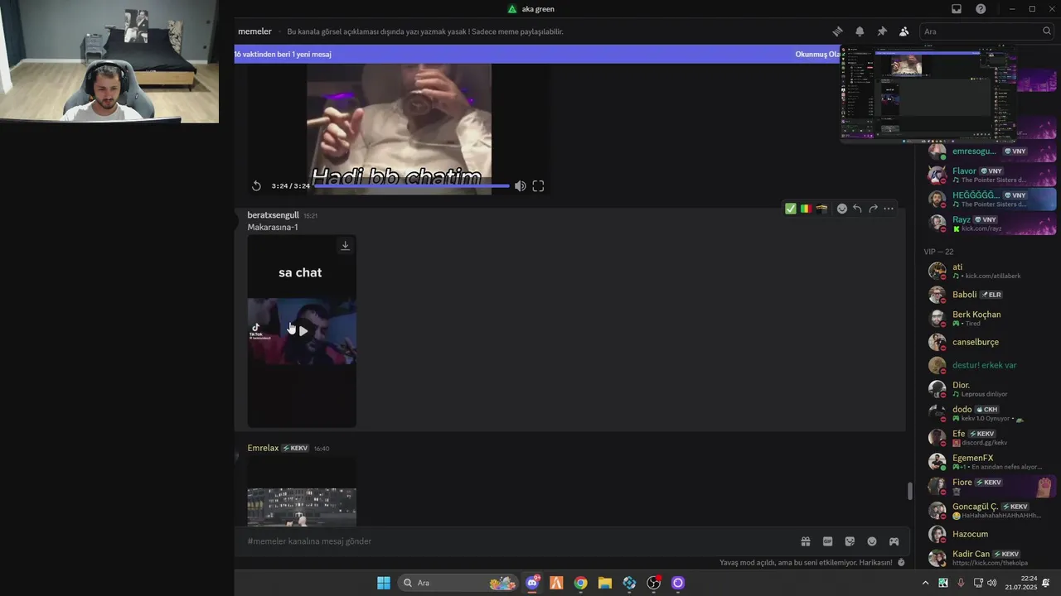Screen dimensions: 1061x596
Task: Open the sticker picker
Action: point(850,541)
